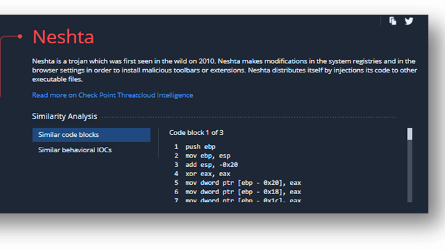Click the code block scrollbar thumb
The height and width of the screenshot is (250, 445).
click(410, 134)
